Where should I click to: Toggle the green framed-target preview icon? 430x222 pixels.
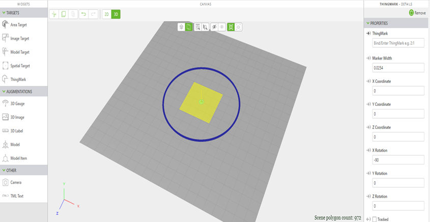231,27
